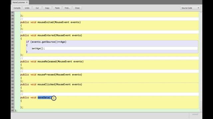213x119 pixels.
Task: Click the Paste button
Action: click(x=57, y=8)
